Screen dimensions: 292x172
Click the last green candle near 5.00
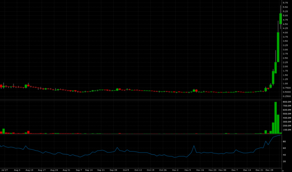[281, 19]
